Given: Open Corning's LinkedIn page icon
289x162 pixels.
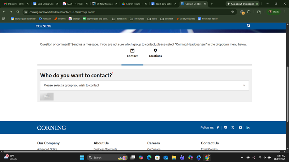Looking at the screenshot, I should (248, 128).
